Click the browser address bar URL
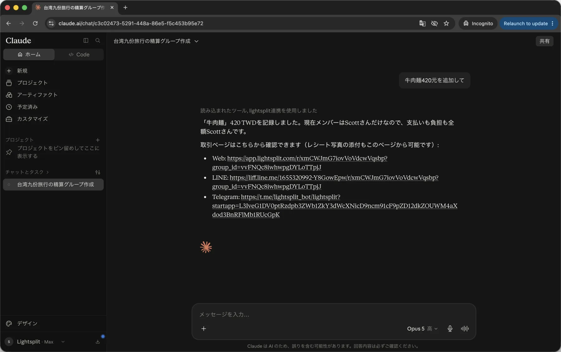Screen dimensions: 561x352 [131, 23]
